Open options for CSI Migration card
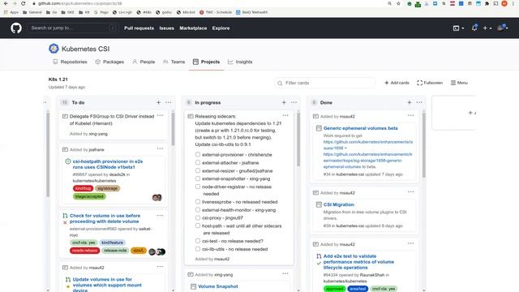The image size is (519, 292). coord(411,192)
